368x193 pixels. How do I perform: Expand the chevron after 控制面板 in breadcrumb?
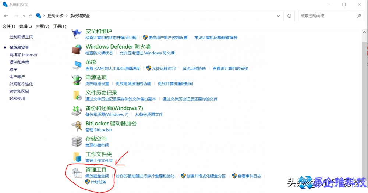[x=67, y=16]
